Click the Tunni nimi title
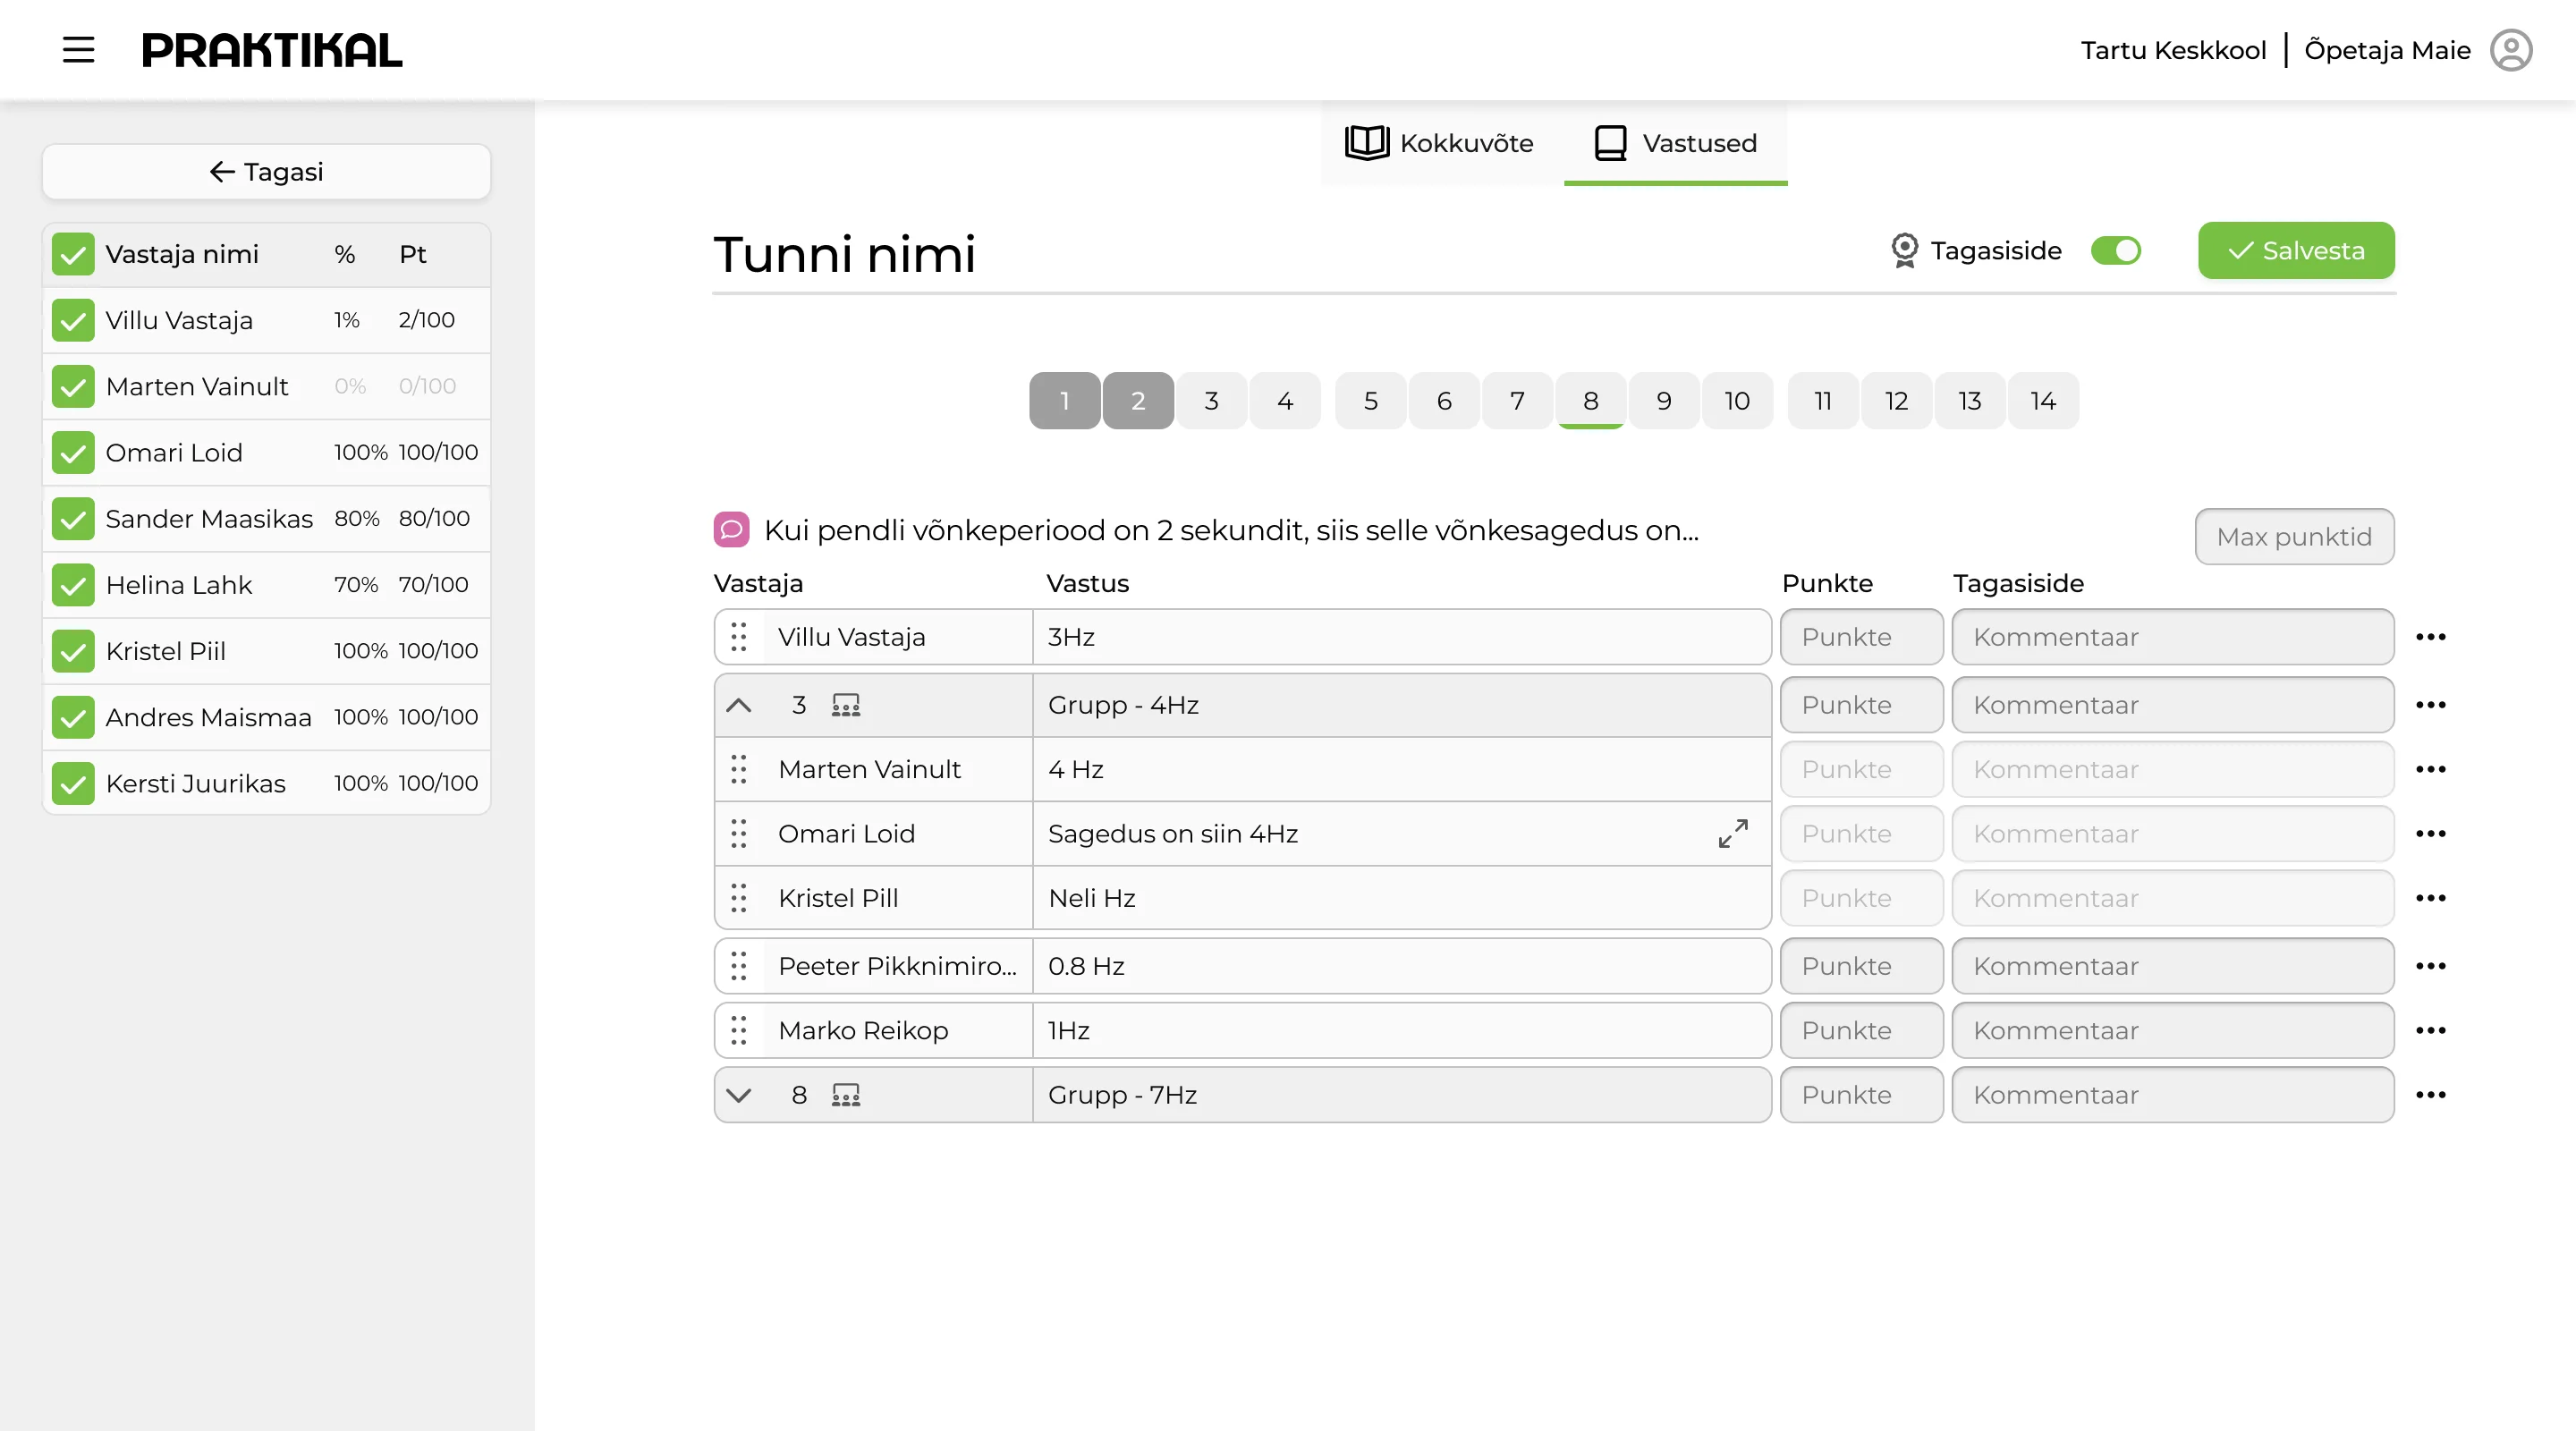The width and height of the screenshot is (2576, 1431). 844,254
